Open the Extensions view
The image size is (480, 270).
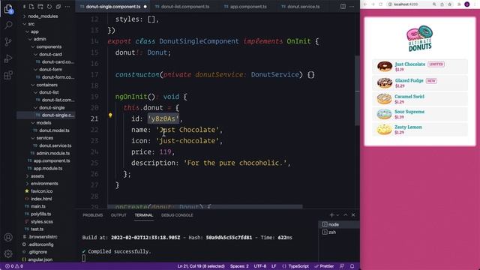click(x=8, y=75)
